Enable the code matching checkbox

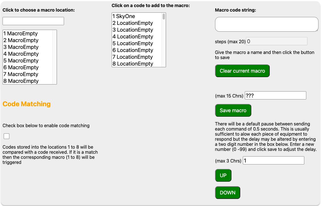7,136
